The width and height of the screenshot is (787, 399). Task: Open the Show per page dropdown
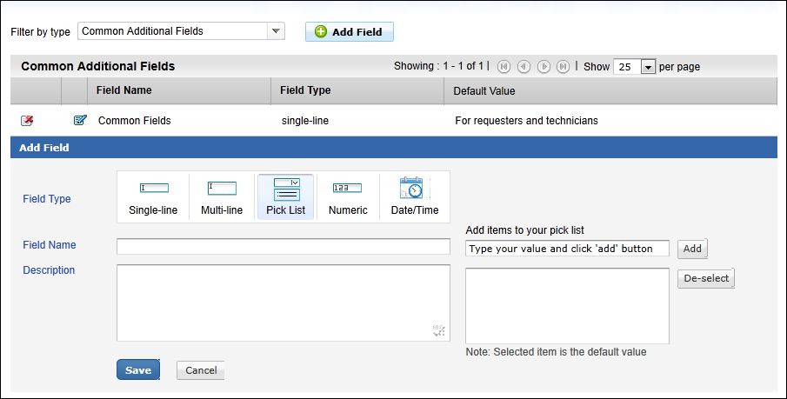tap(647, 67)
